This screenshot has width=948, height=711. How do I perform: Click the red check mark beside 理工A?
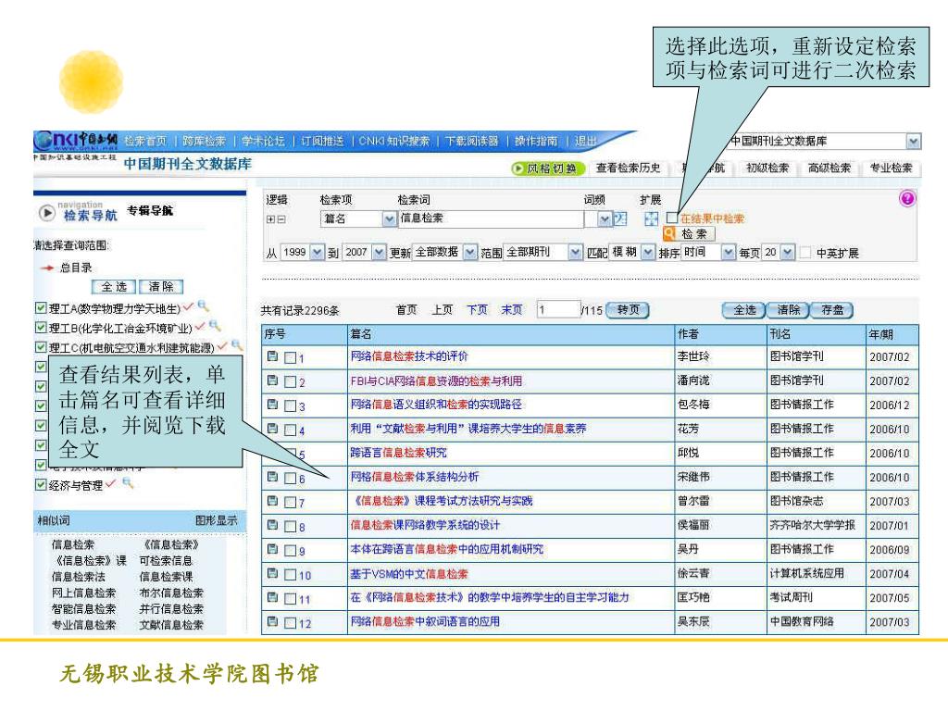[188, 306]
